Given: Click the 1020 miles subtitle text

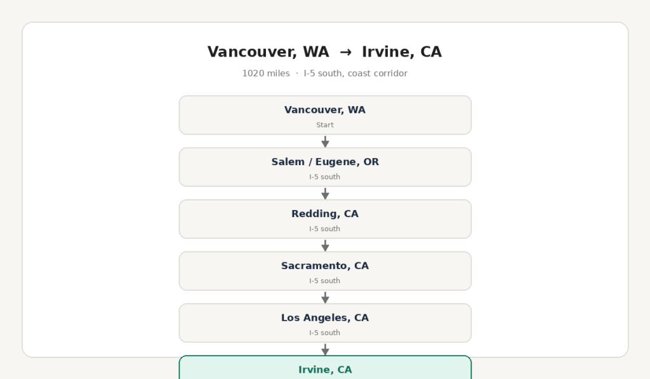Looking at the screenshot, I should 266,74.
